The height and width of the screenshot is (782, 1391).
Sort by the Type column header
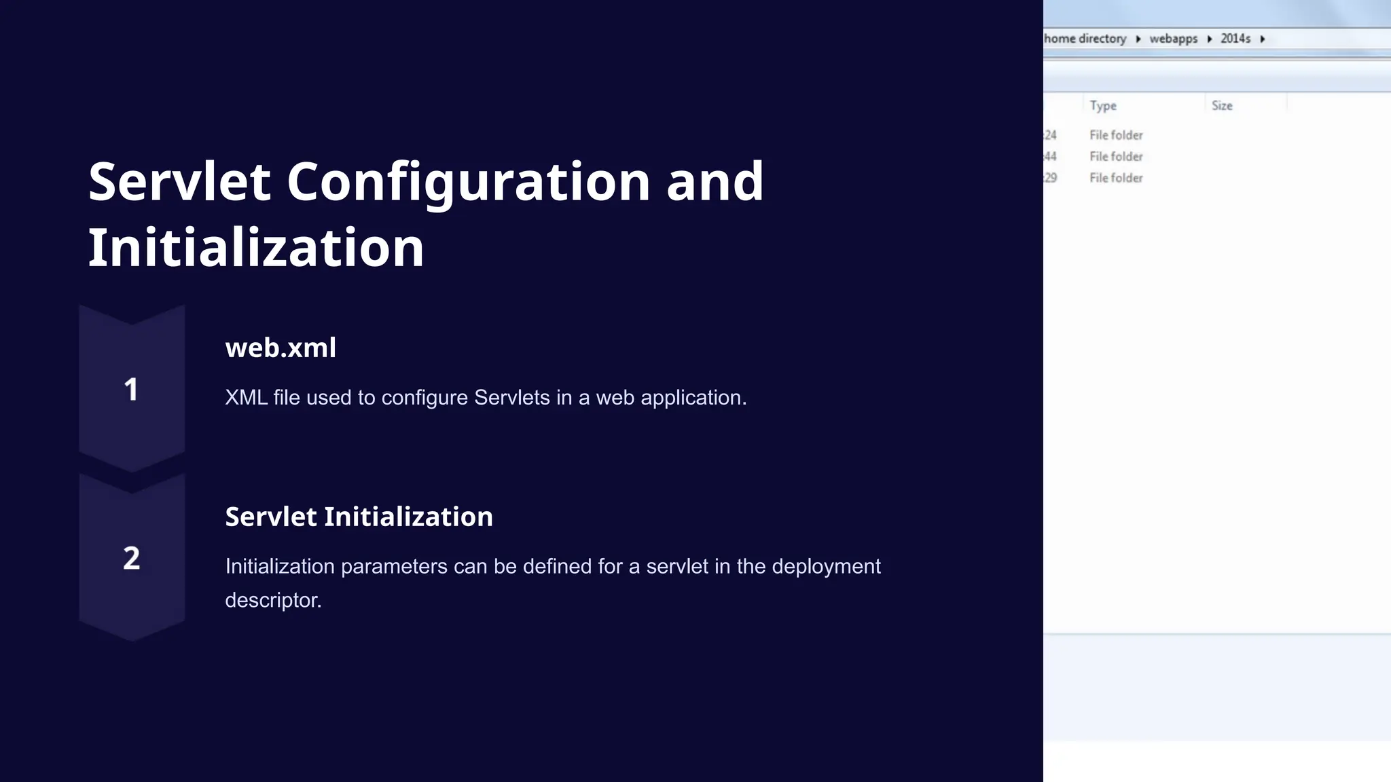[1103, 105]
